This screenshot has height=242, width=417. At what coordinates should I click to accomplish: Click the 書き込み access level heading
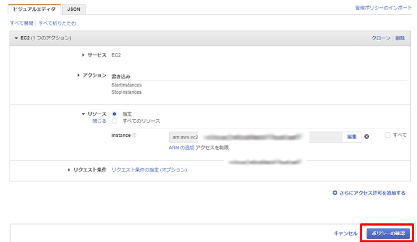click(x=121, y=76)
